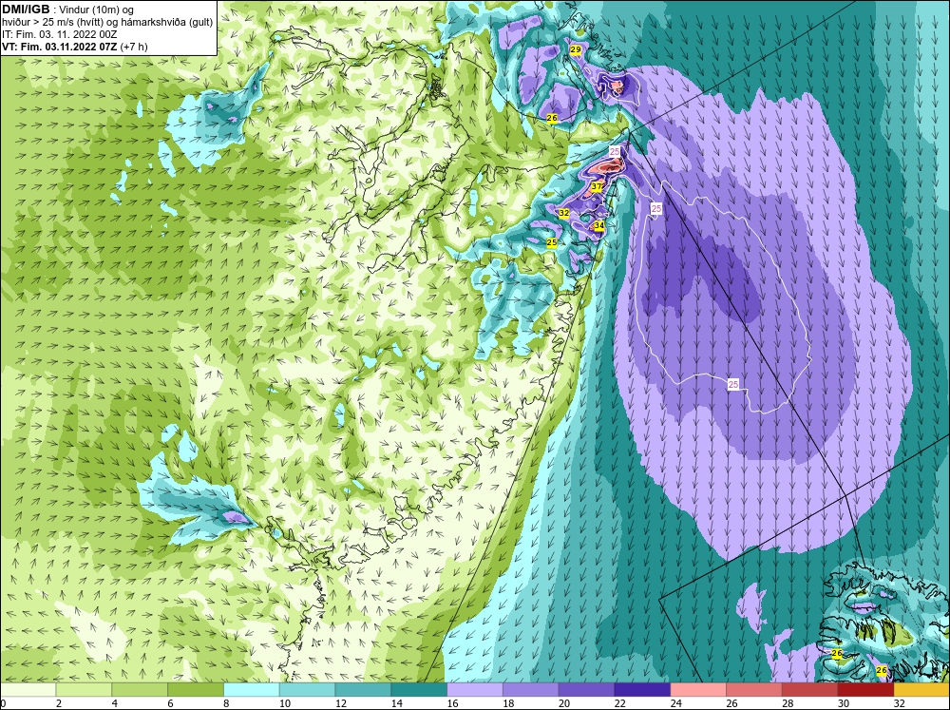Click the legend scale number 0

pos(3,703)
